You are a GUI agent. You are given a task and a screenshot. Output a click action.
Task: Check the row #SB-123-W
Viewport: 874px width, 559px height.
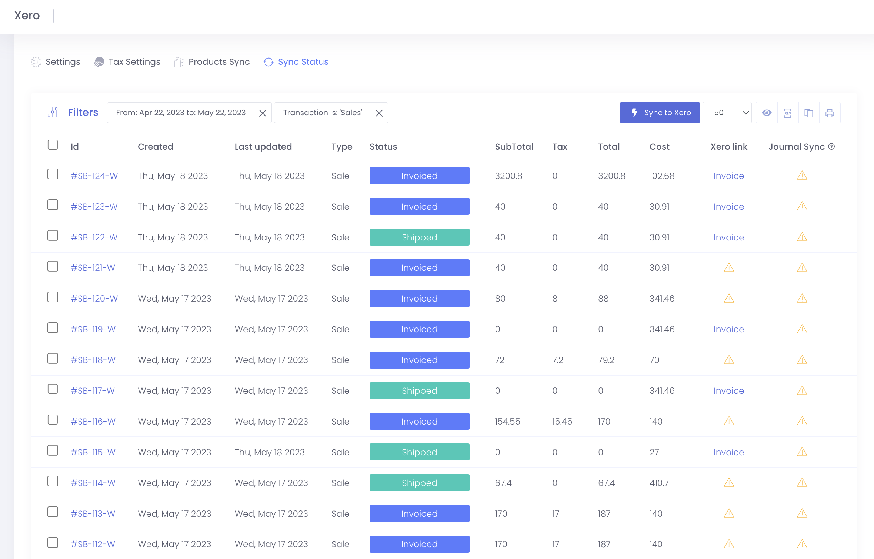tap(53, 204)
